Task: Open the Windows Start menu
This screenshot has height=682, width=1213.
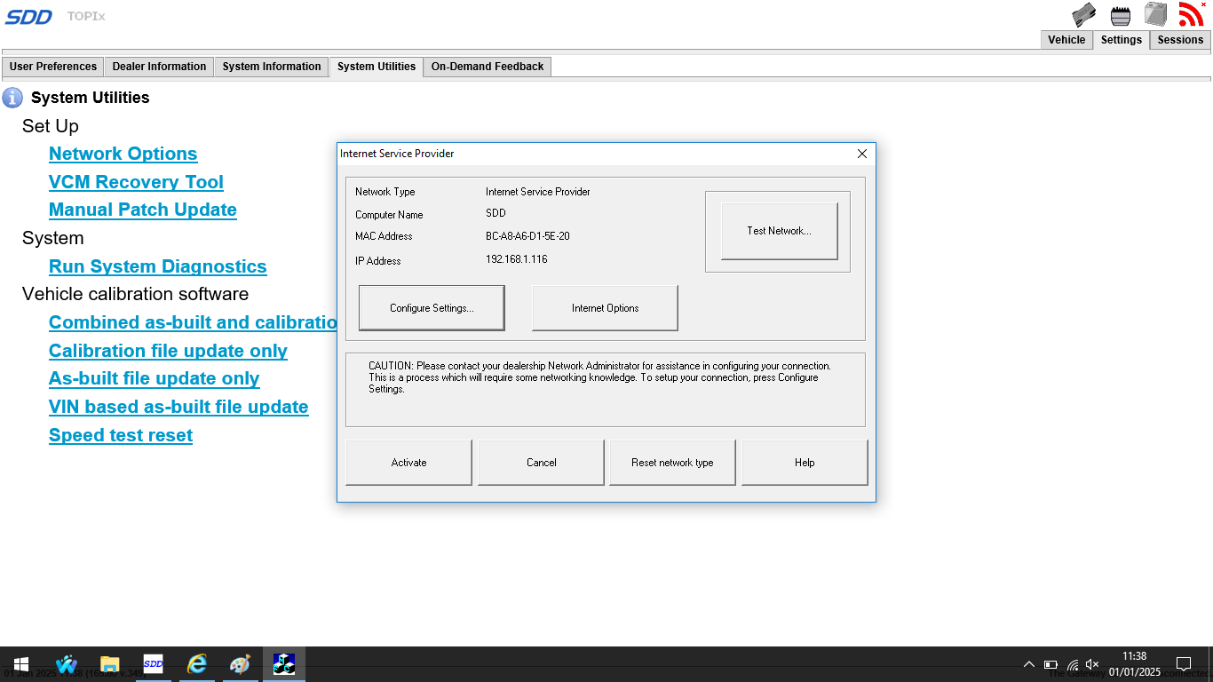Action: (21, 664)
